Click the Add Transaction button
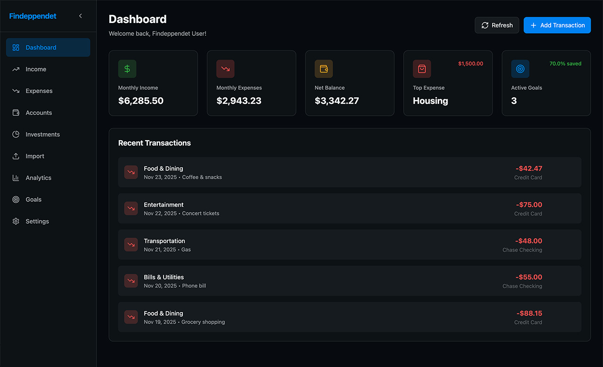 pyautogui.click(x=557, y=25)
